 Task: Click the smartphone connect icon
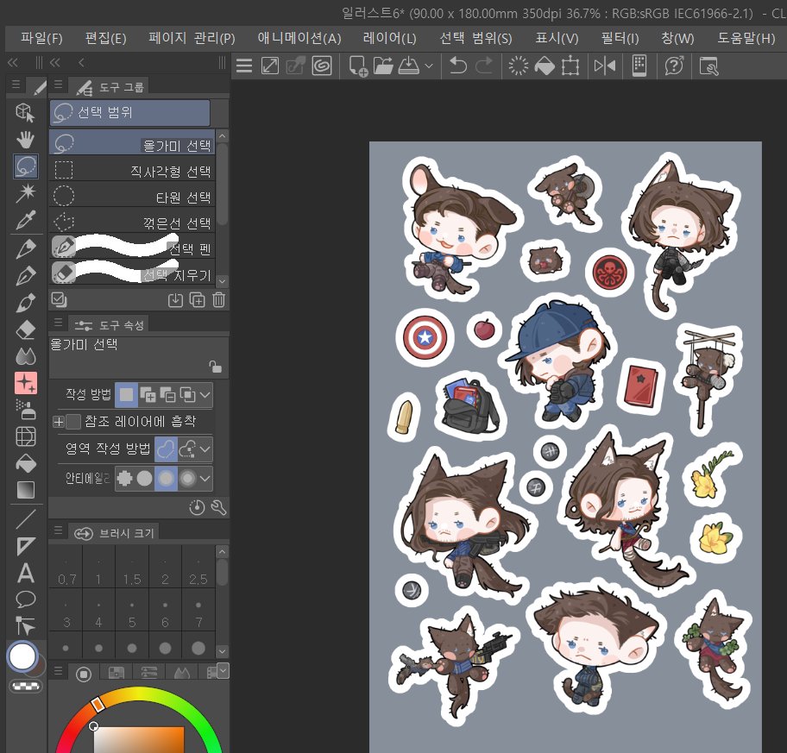click(x=639, y=66)
